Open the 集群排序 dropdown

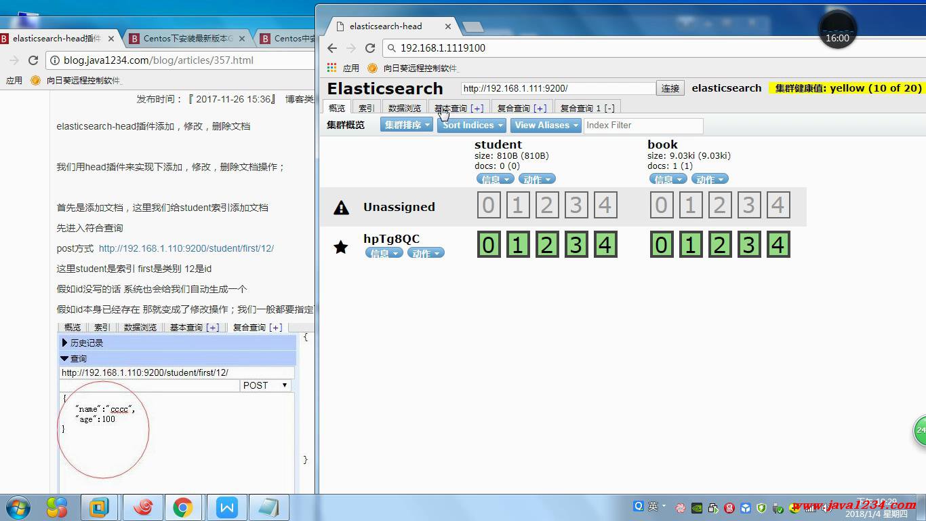pyautogui.click(x=406, y=125)
